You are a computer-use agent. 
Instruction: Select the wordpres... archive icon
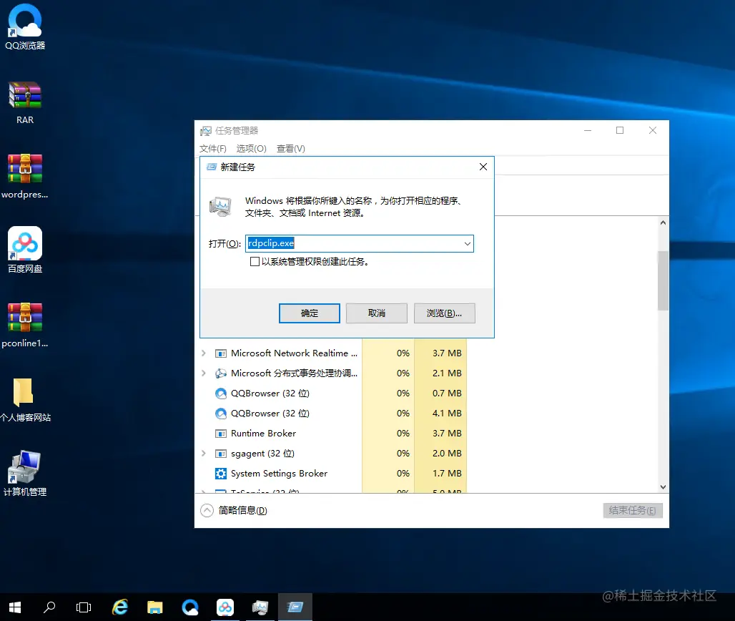click(x=25, y=176)
